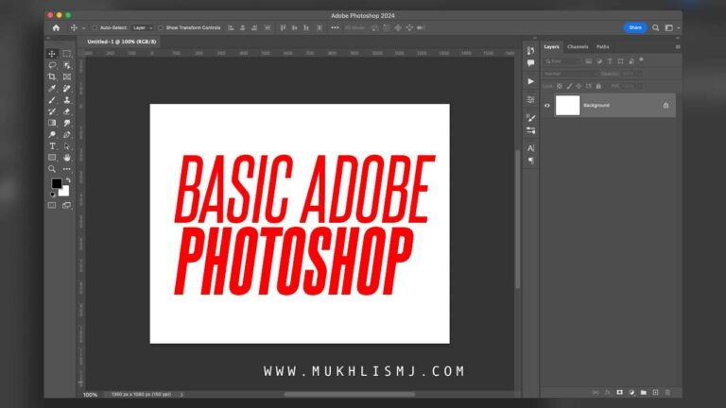
Task: Select the Horizontal Type tool
Action: [x=52, y=146]
